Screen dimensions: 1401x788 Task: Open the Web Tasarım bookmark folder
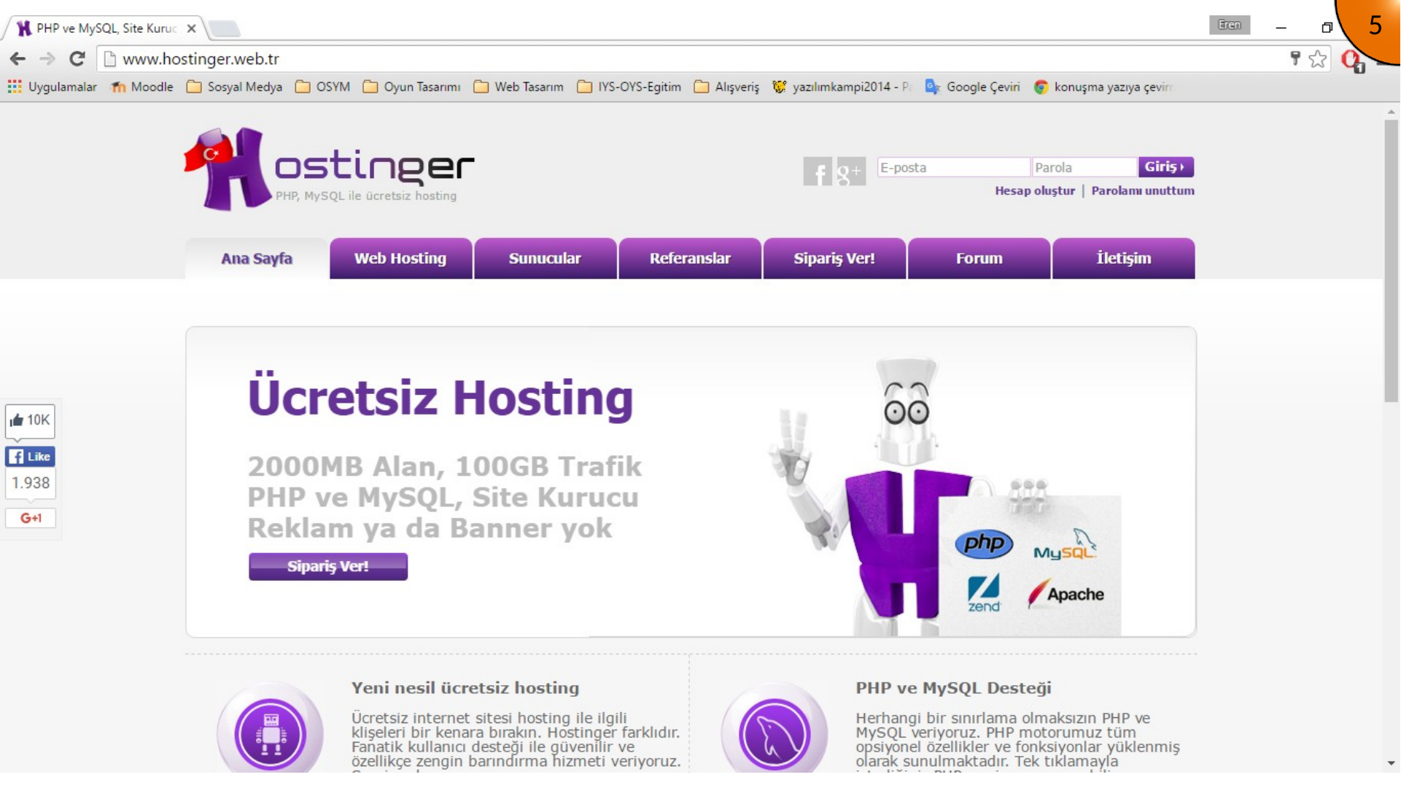(519, 87)
